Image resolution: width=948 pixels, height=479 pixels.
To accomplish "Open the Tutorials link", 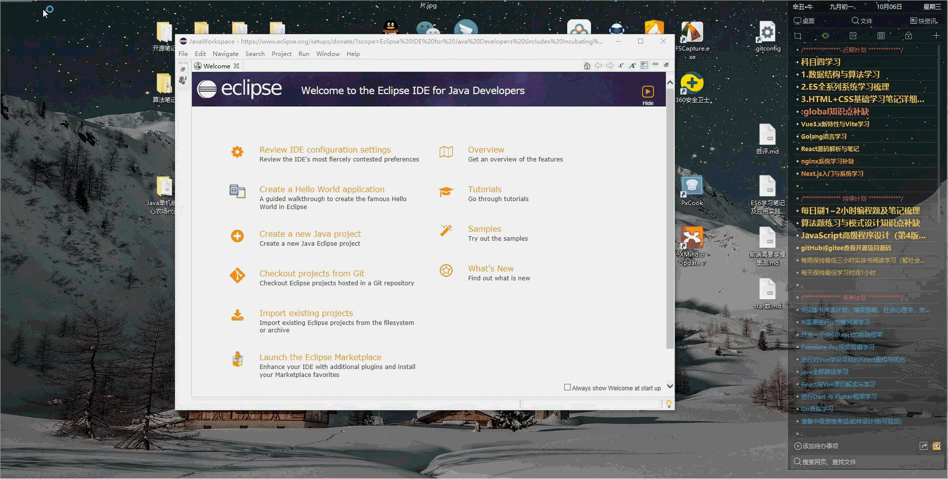I will pos(485,189).
